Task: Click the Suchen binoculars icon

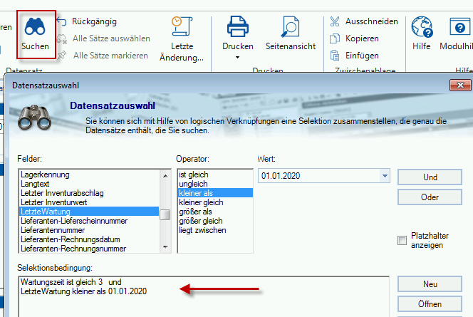Action: tap(35, 27)
